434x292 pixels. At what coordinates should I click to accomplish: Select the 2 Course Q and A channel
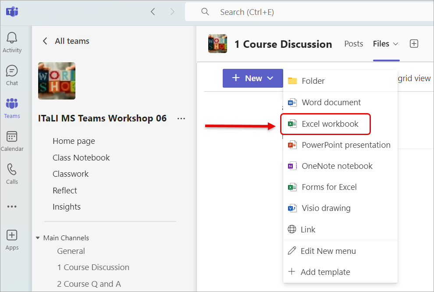[89, 284]
